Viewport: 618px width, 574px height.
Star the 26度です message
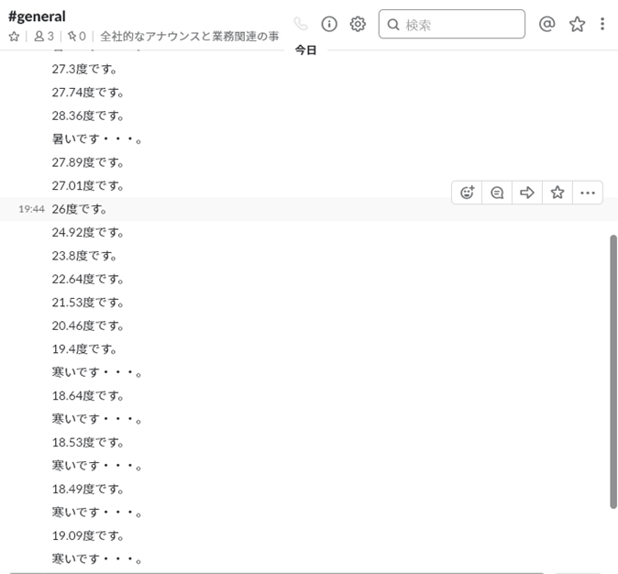point(557,193)
